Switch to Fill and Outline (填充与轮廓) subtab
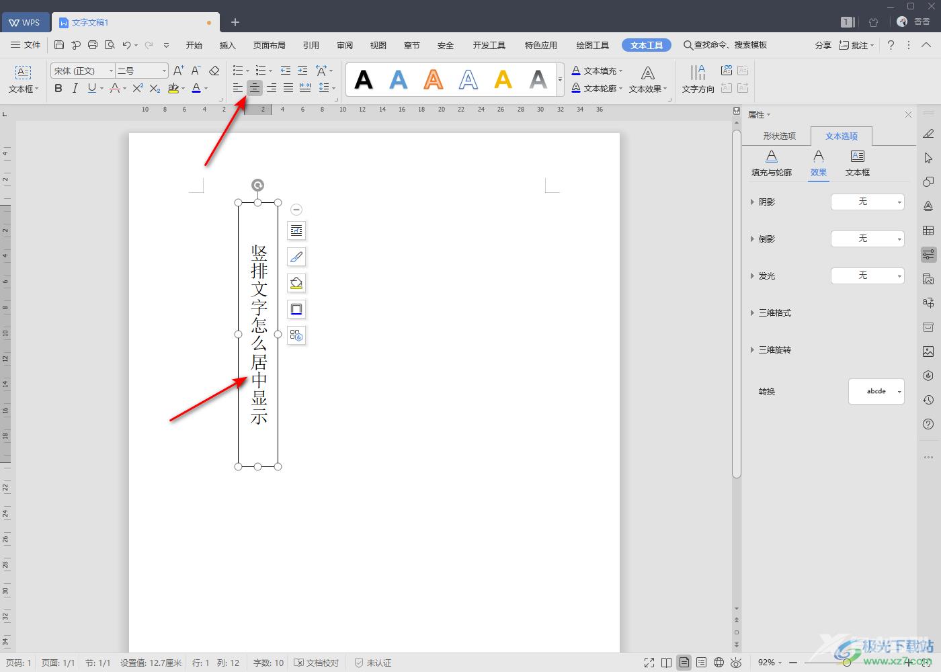Screen dimensions: 941x672 tap(772, 163)
